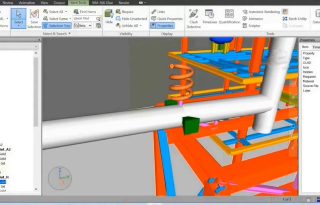Open the selection inspector icon beside Sets
This screenshot has height=205, width=320.
tap(98, 25)
